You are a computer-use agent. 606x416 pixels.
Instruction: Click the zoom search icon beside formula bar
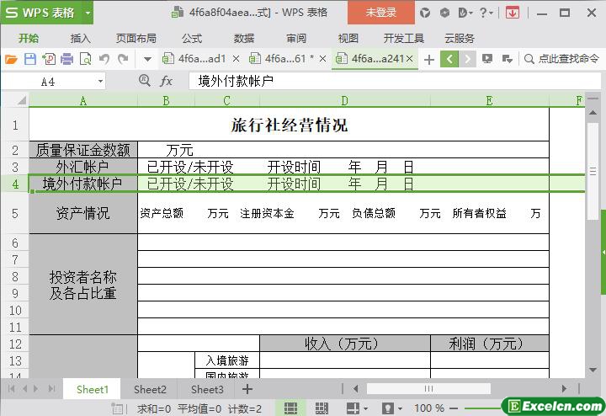[146, 81]
